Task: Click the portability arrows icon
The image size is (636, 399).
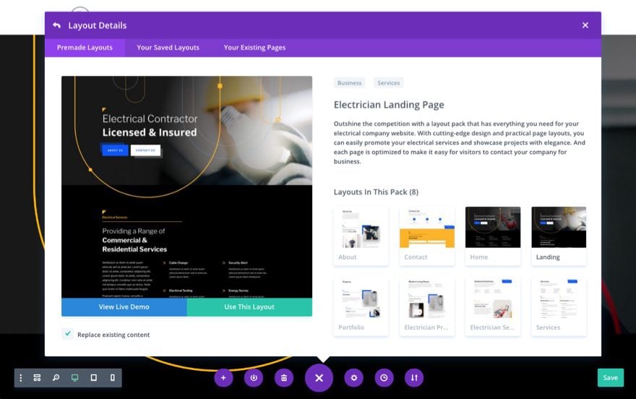Action: click(x=414, y=378)
